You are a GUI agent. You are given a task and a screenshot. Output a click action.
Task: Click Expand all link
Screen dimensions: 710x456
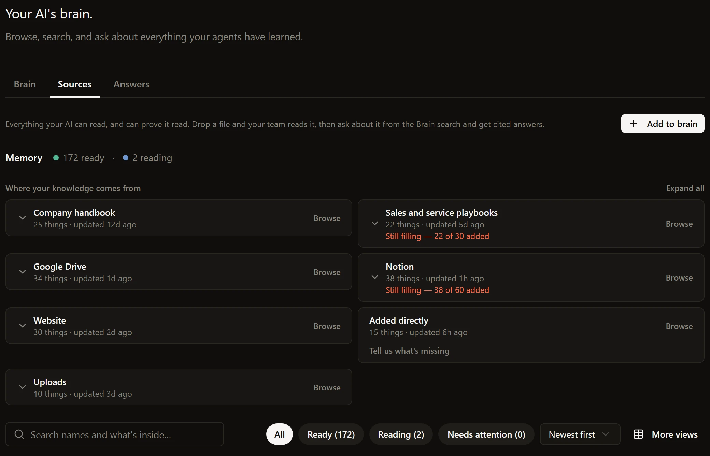point(685,188)
